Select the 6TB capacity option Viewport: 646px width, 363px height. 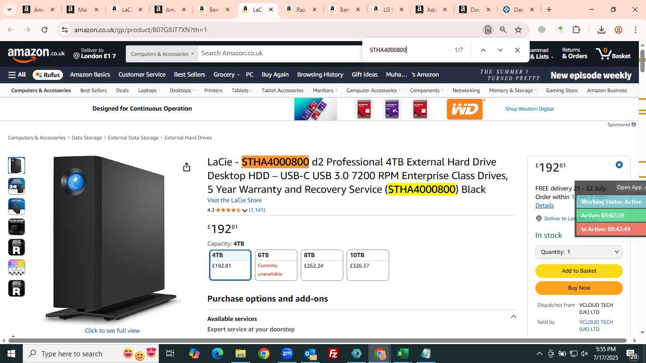(x=276, y=265)
